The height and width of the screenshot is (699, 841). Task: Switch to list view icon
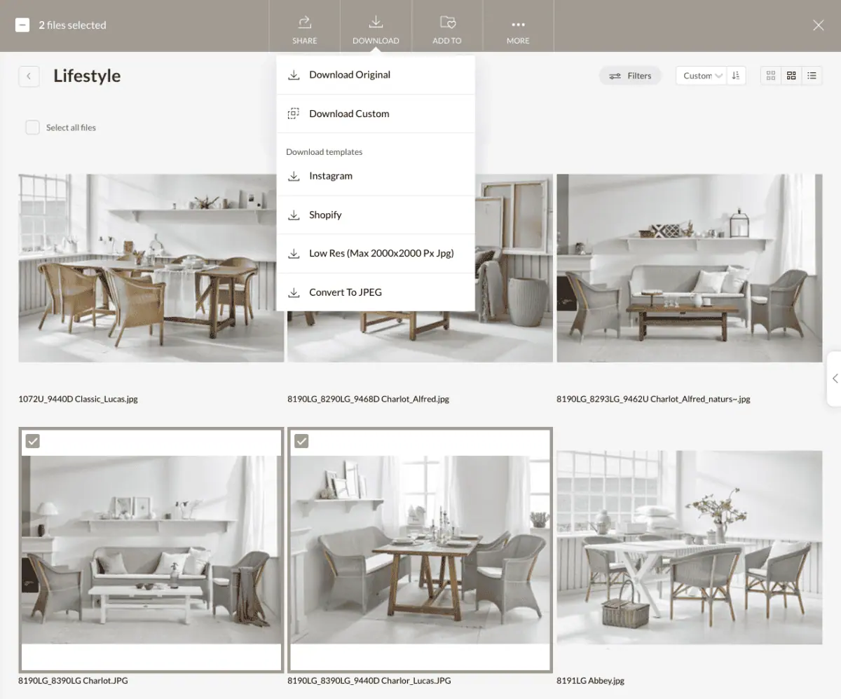[812, 75]
